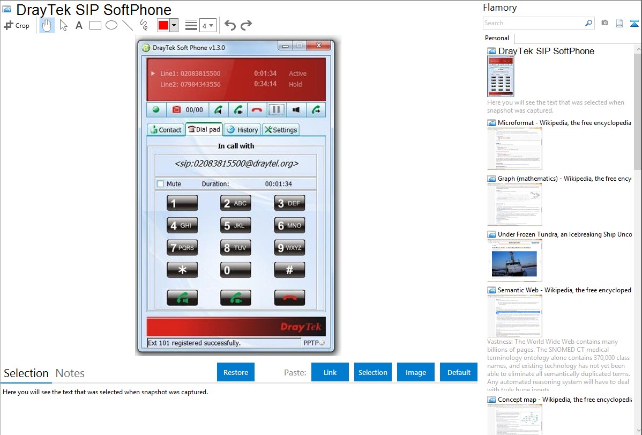
Task: Open the Settings tab
Action: pyautogui.click(x=281, y=130)
